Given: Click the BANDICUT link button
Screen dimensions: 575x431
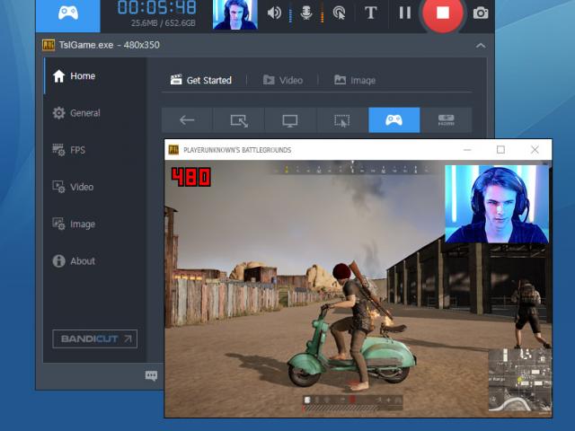Looking at the screenshot, I should coord(94,339).
